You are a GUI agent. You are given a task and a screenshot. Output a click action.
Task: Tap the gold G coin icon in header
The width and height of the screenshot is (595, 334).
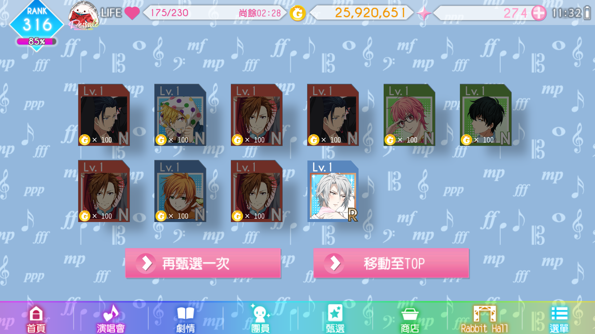tap(298, 13)
